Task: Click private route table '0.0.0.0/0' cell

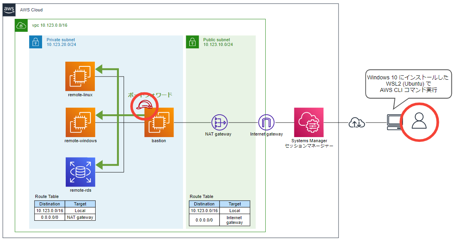Action: tap(50, 217)
